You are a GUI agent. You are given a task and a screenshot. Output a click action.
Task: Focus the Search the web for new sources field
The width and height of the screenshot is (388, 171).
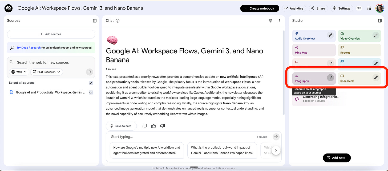(x=51, y=62)
